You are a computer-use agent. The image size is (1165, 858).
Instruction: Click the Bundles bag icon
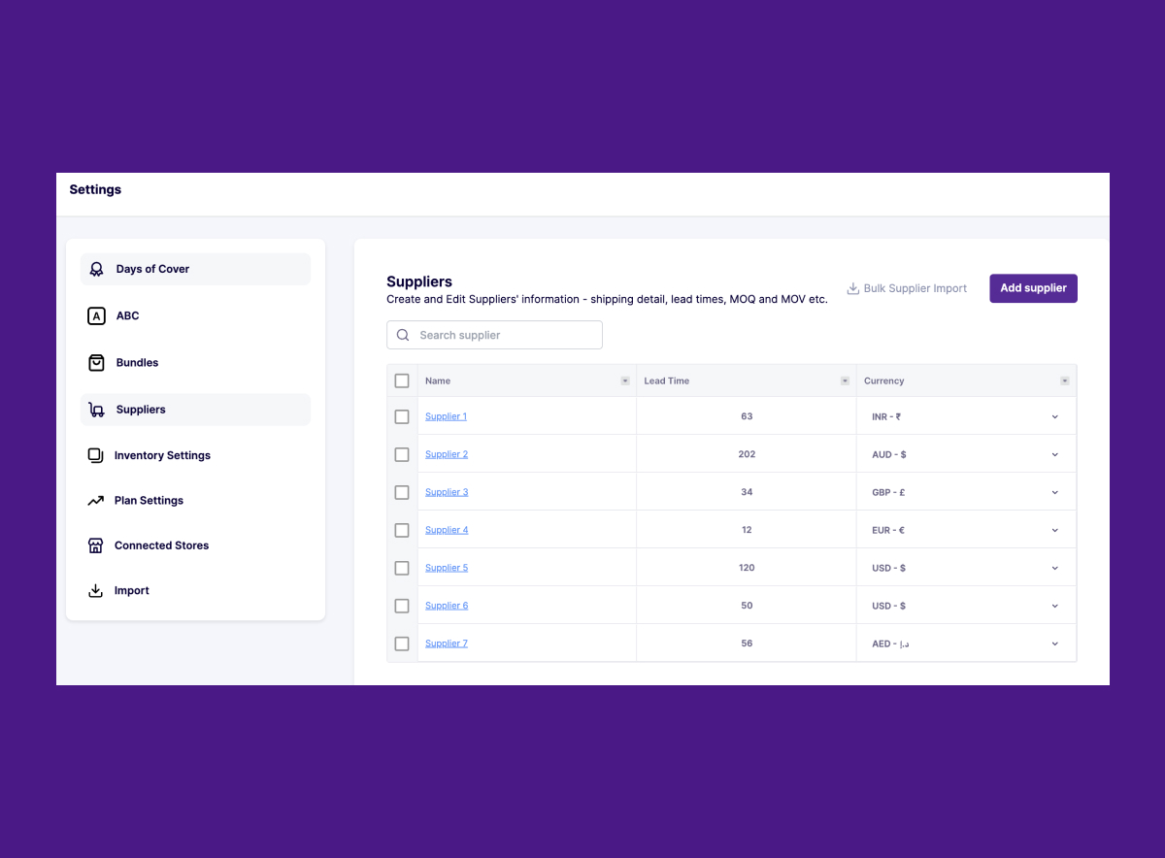click(96, 362)
